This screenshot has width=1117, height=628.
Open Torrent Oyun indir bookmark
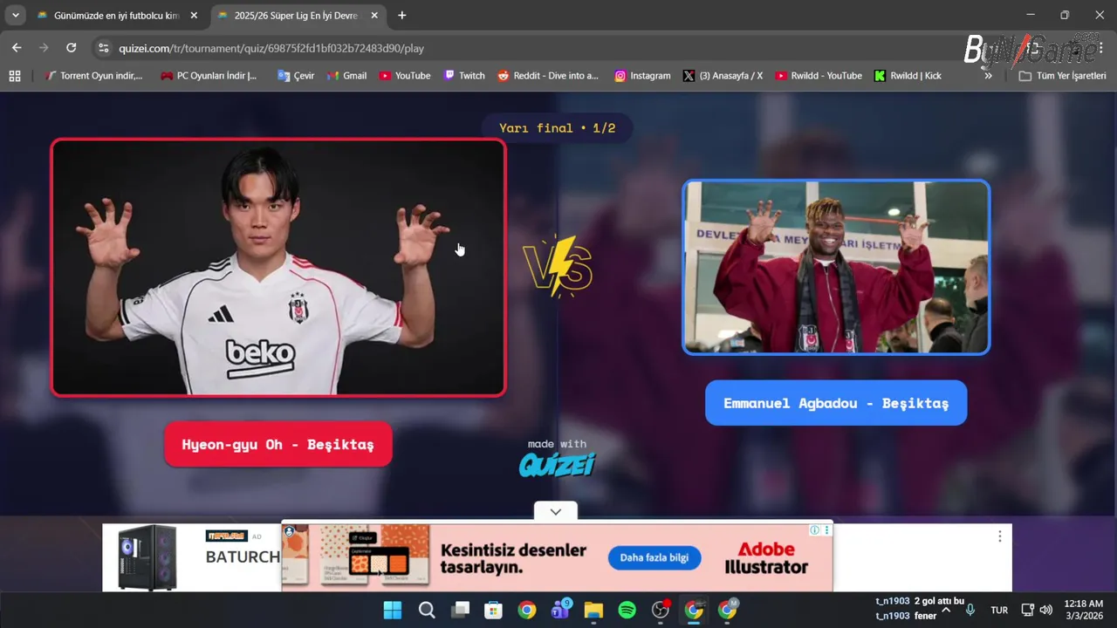[94, 76]
